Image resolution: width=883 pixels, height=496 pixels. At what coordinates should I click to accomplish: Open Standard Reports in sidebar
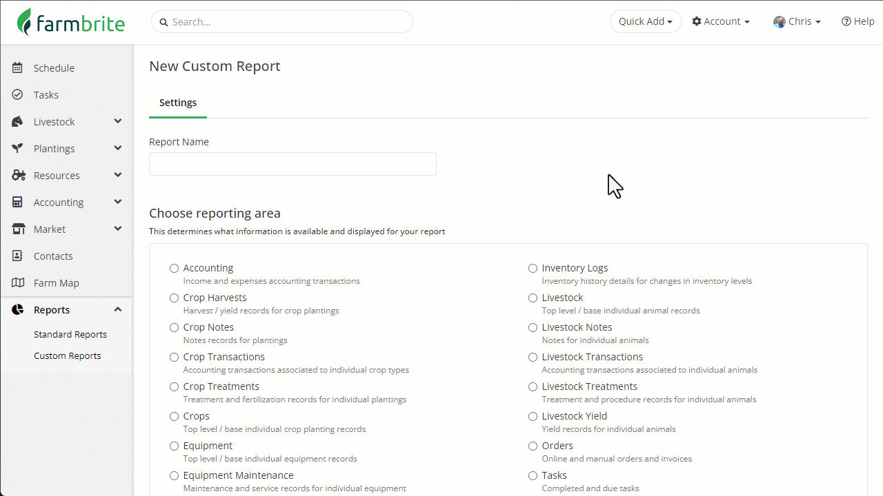[70, 334]
